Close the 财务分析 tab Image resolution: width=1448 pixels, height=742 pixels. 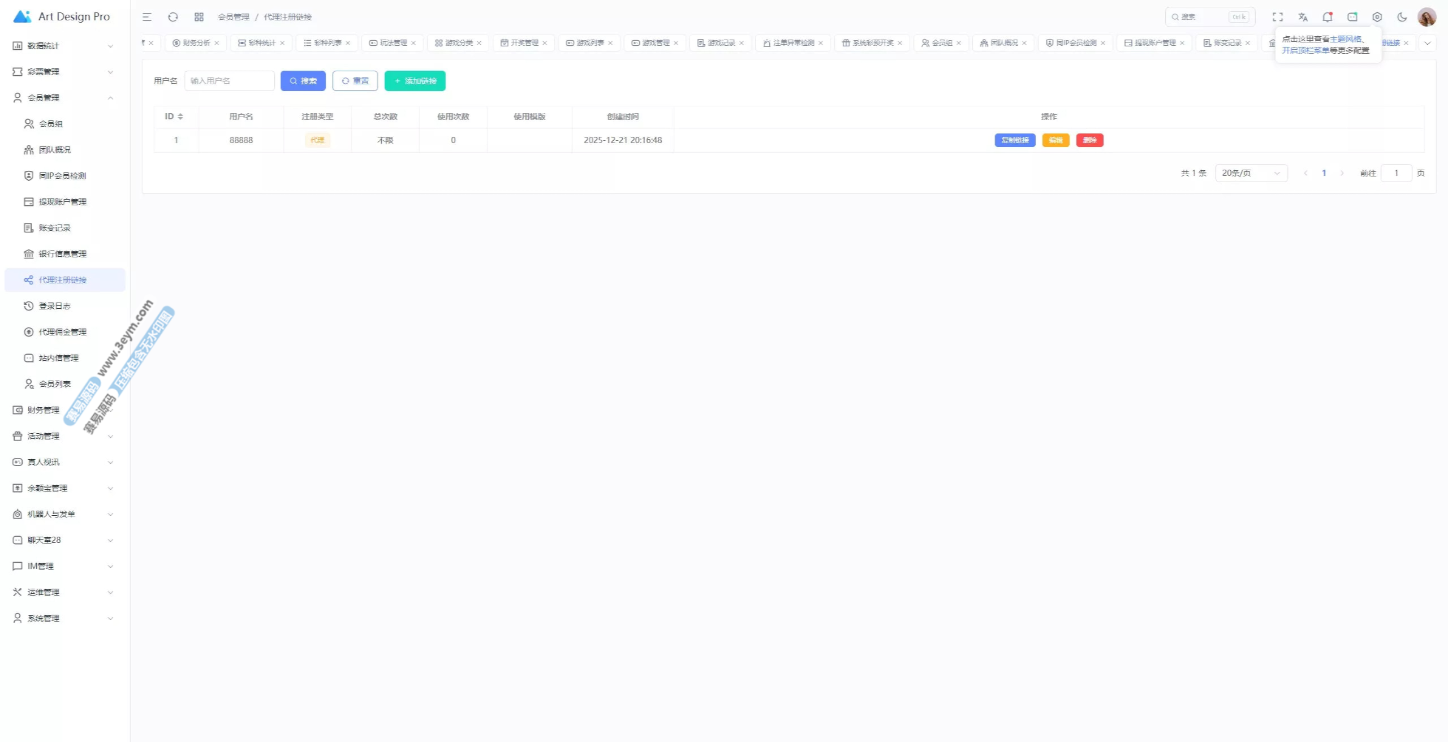[x=217, y=43]
